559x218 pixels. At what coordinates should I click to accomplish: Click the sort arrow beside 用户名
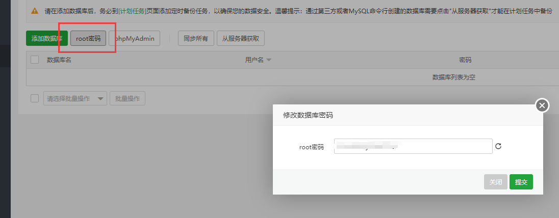[269, 60]
